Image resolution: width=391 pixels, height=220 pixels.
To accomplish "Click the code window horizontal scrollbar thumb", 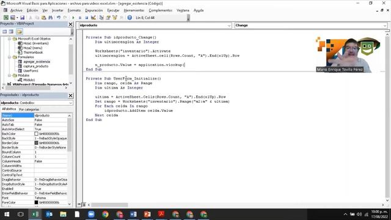I will pyautogui.click(x=110, y=205).
